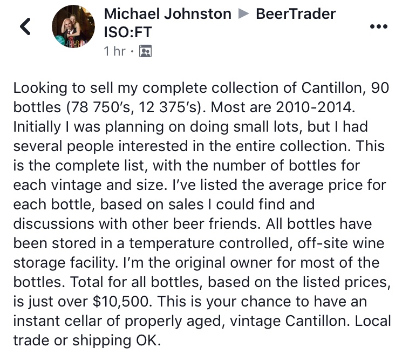The width and height of the screenshot is (402, 354).
Task: Open Michael Johnston's profile picture
Action: coord(73,26)
